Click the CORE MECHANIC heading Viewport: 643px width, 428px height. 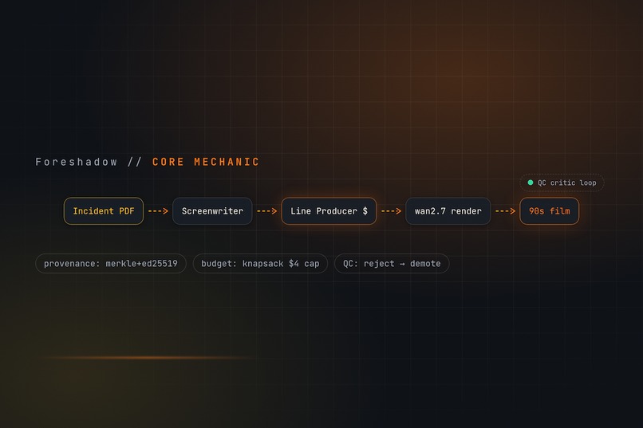206,162
